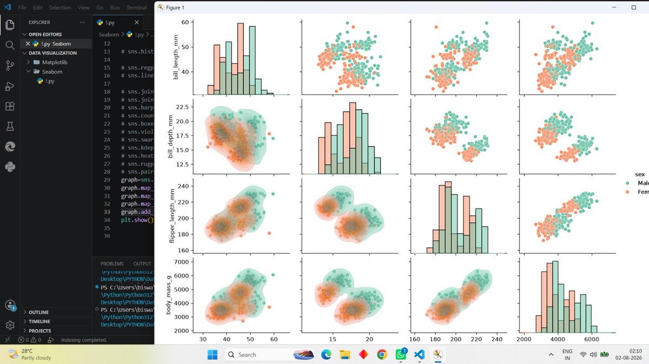Screen dimensions: 649x364
Task: Open the weather widget showing 28°C
Action: 30,354
